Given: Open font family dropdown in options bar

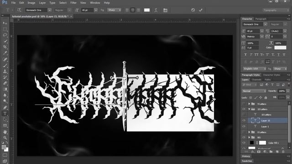Looking at the screenshot, I should [49, 10].
